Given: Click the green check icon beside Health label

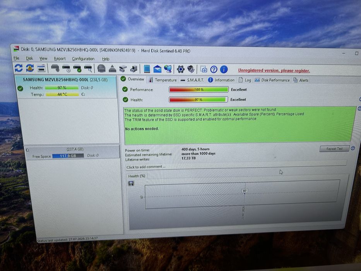Looking at the screenshot, I should pyautogui.click(x=125, y=99).
